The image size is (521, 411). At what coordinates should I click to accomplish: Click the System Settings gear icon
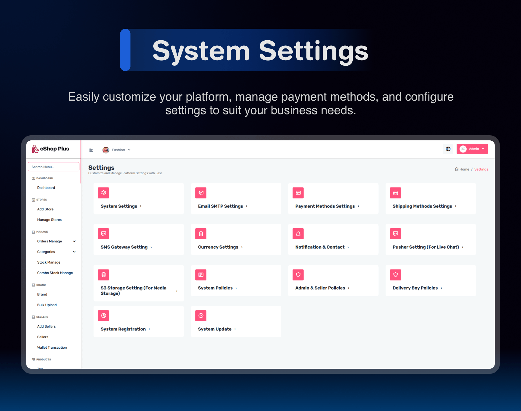coord(103,193)
